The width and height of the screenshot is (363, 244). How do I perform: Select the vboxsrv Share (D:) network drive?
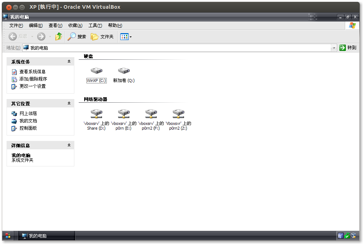click(x=96, y=114)
